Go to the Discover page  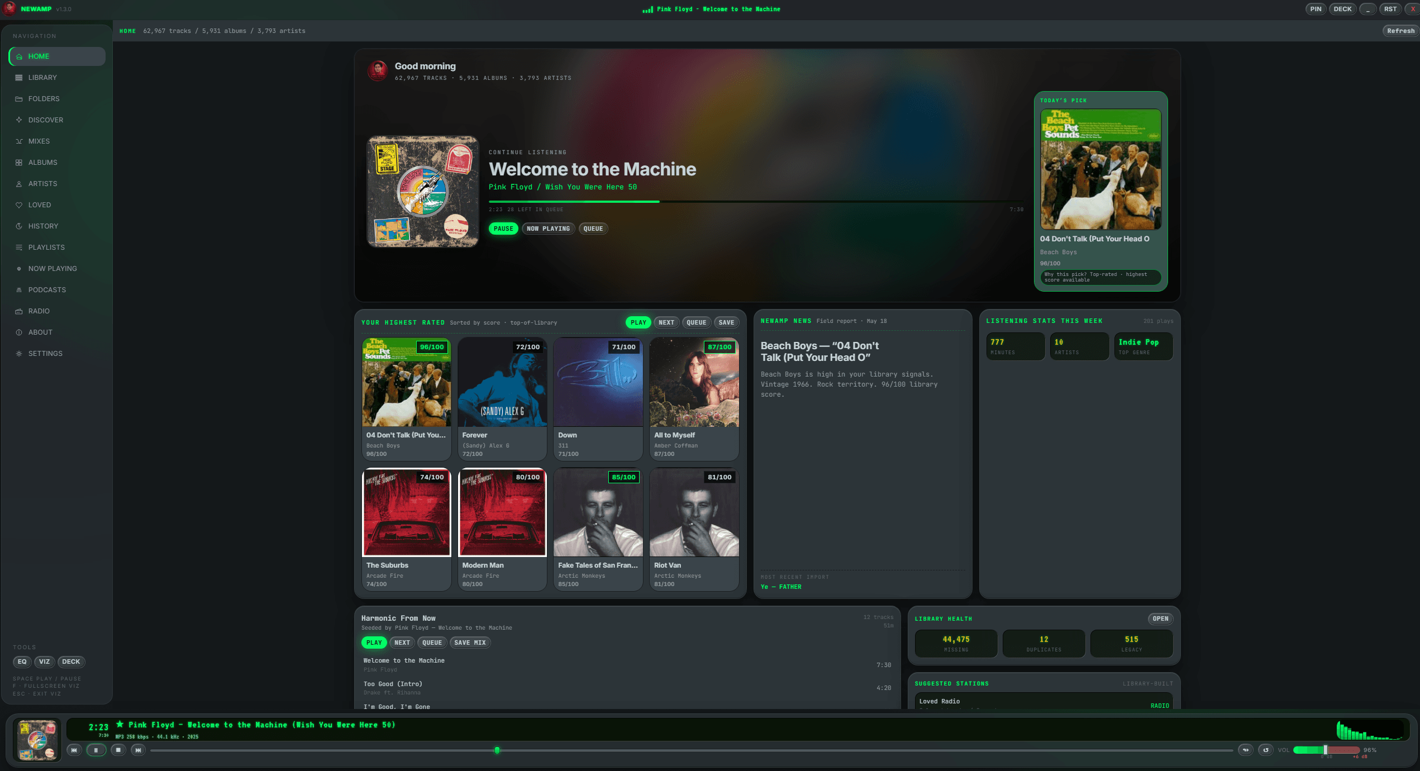pos(57,120)
